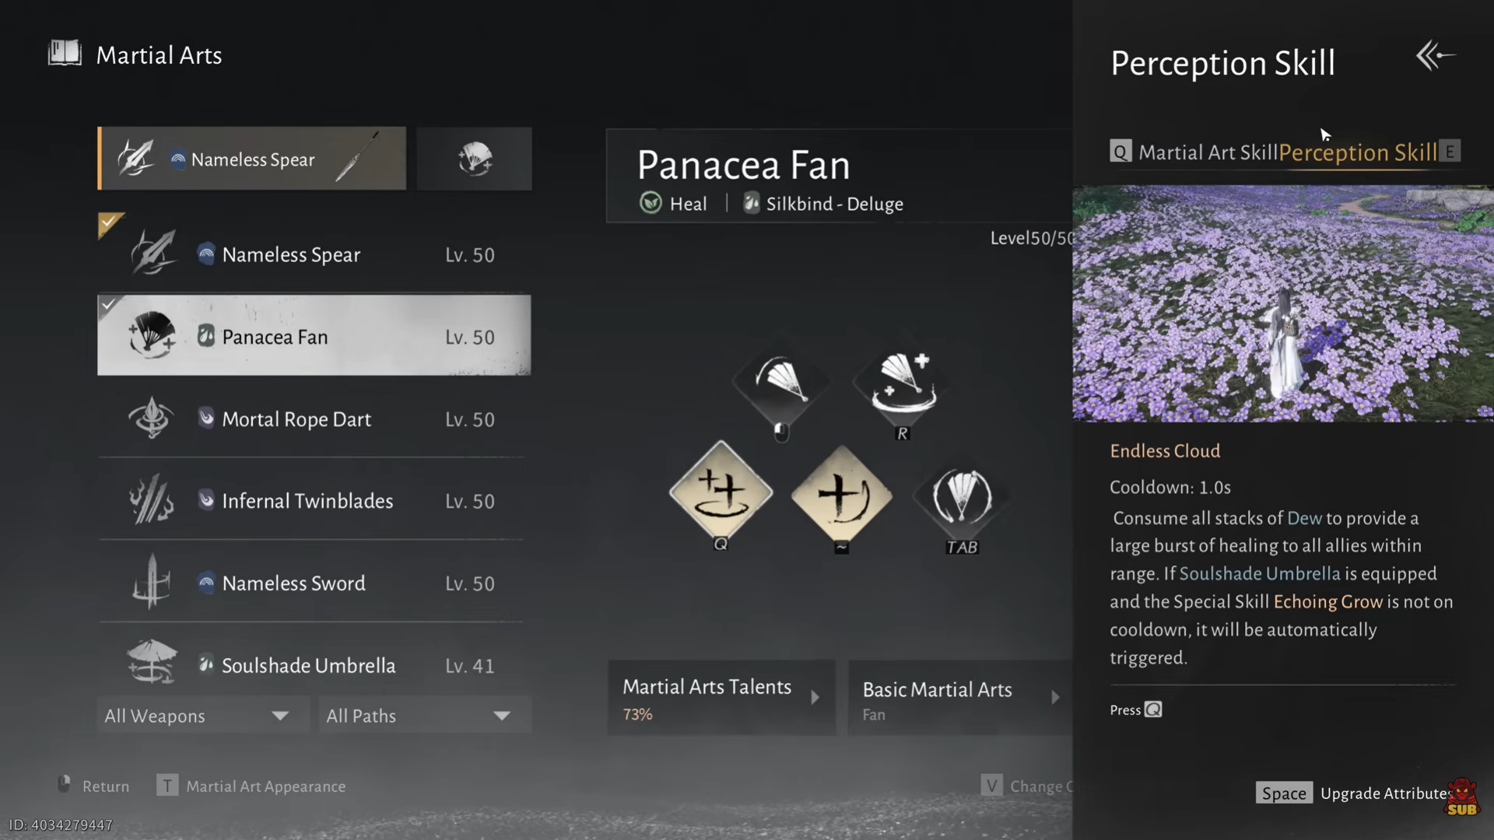Toggle the Nameless Spear equipped checkmark
The image size is (1494, 840).
click(x=109, y=223)
